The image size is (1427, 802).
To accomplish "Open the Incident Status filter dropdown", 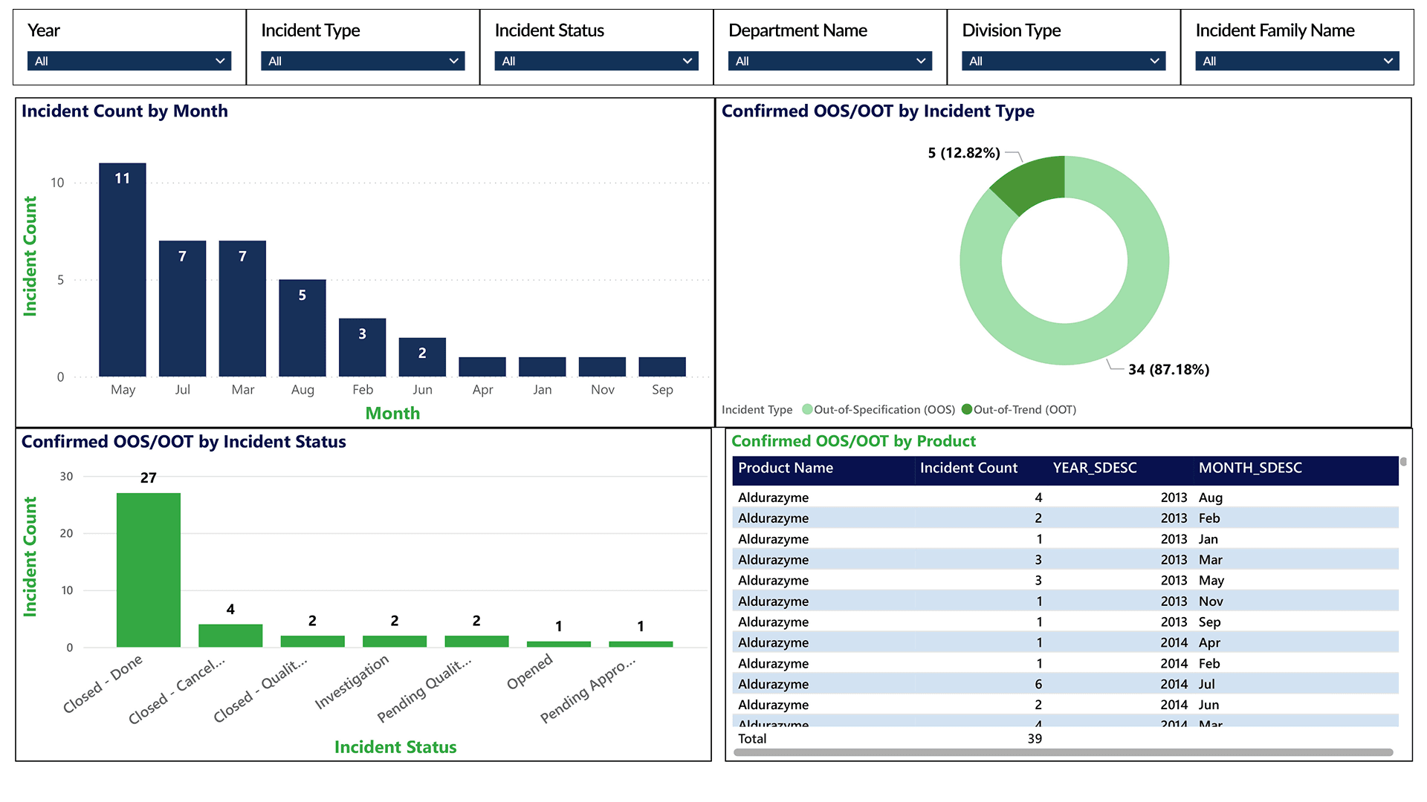I will coord(596,61).
